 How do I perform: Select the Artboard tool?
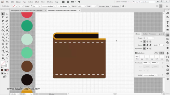pyautogui.click(x=3, y=55)
